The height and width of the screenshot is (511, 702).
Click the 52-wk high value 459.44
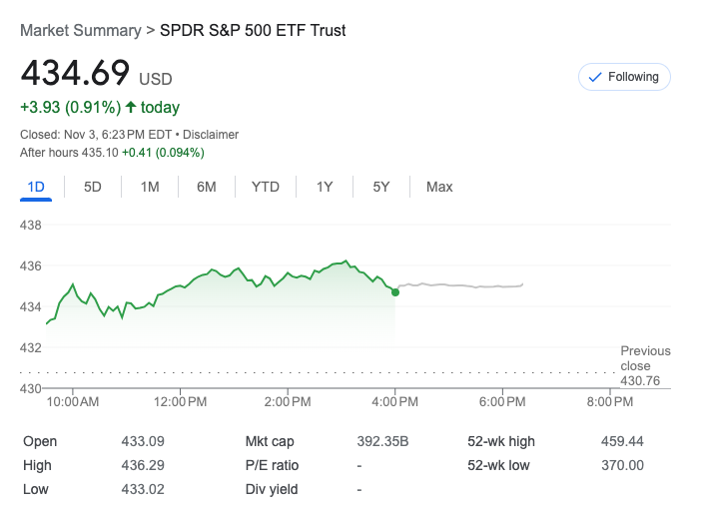621,441
